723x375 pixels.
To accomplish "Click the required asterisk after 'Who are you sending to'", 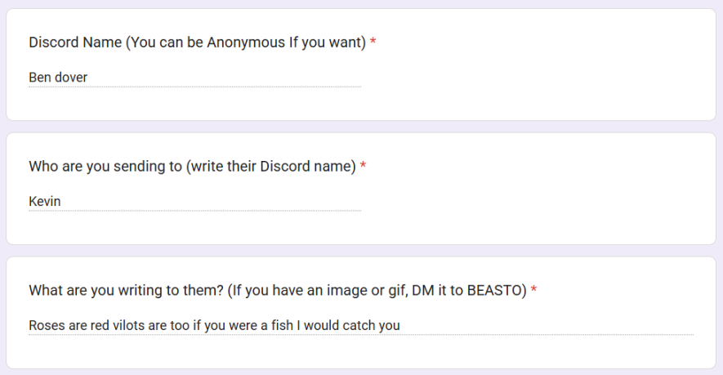I will (x=363, y=167).
